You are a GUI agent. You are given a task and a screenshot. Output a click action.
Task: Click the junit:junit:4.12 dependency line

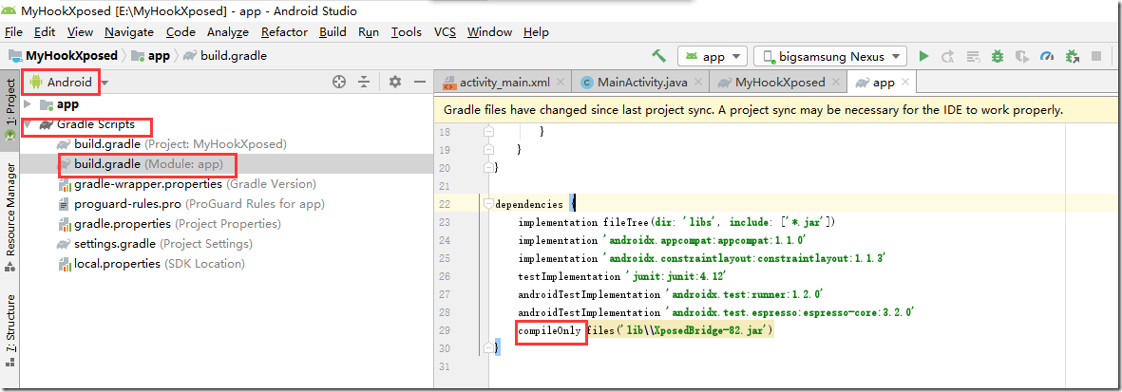[x=623, y=277]
